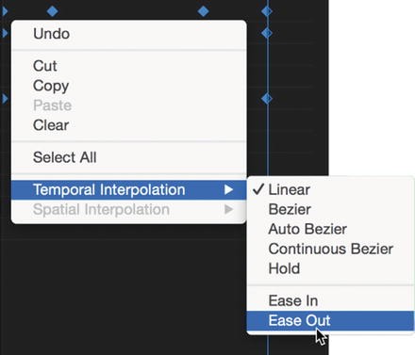Select first diamond keyframe in top row

(52, 11)
